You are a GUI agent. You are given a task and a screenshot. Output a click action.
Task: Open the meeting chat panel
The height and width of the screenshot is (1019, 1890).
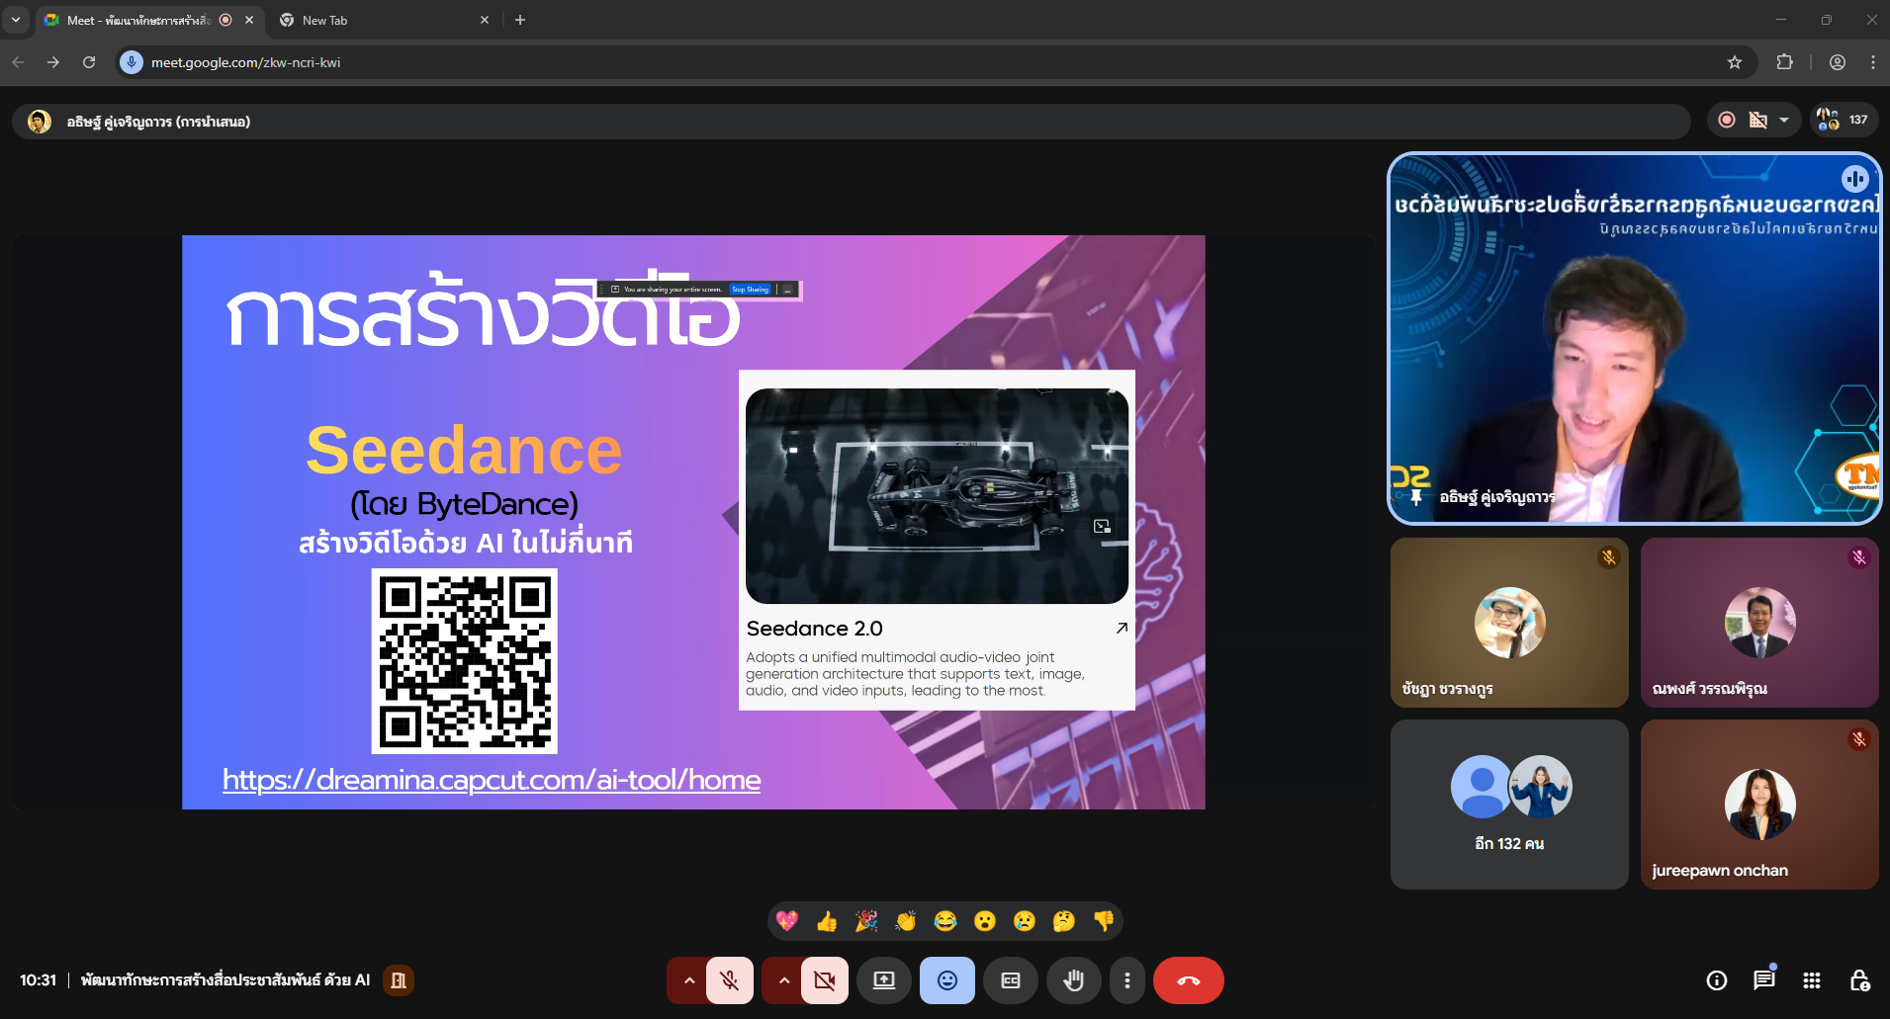click(x=1763, y=980)
